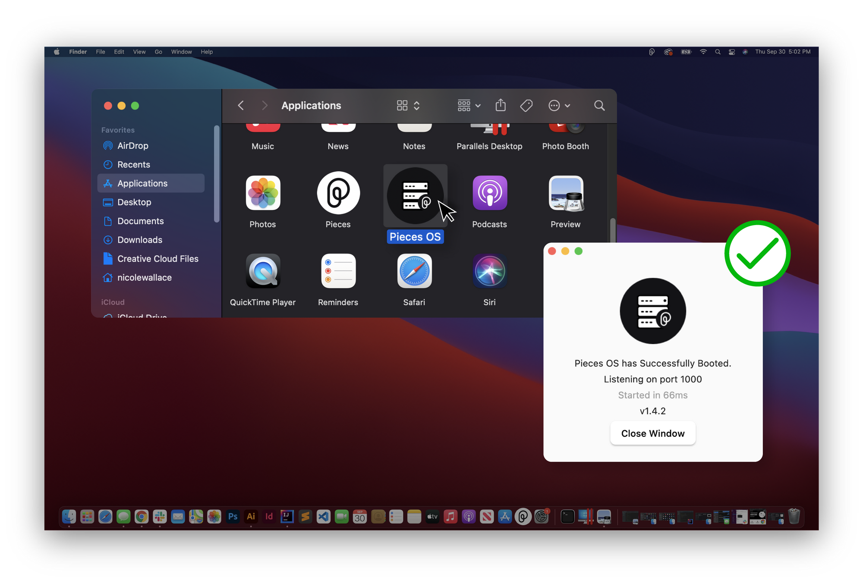The height and width of the screenshot is (577, 863).
Task: Open the Go menu
Action: [158, 52]
